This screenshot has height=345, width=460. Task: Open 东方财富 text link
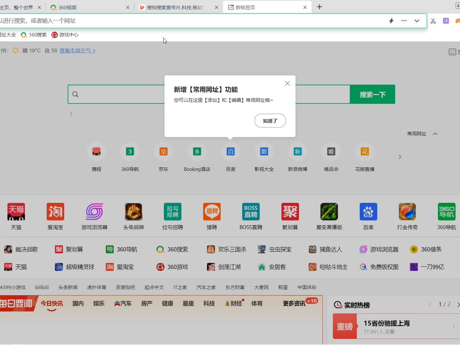235,287
